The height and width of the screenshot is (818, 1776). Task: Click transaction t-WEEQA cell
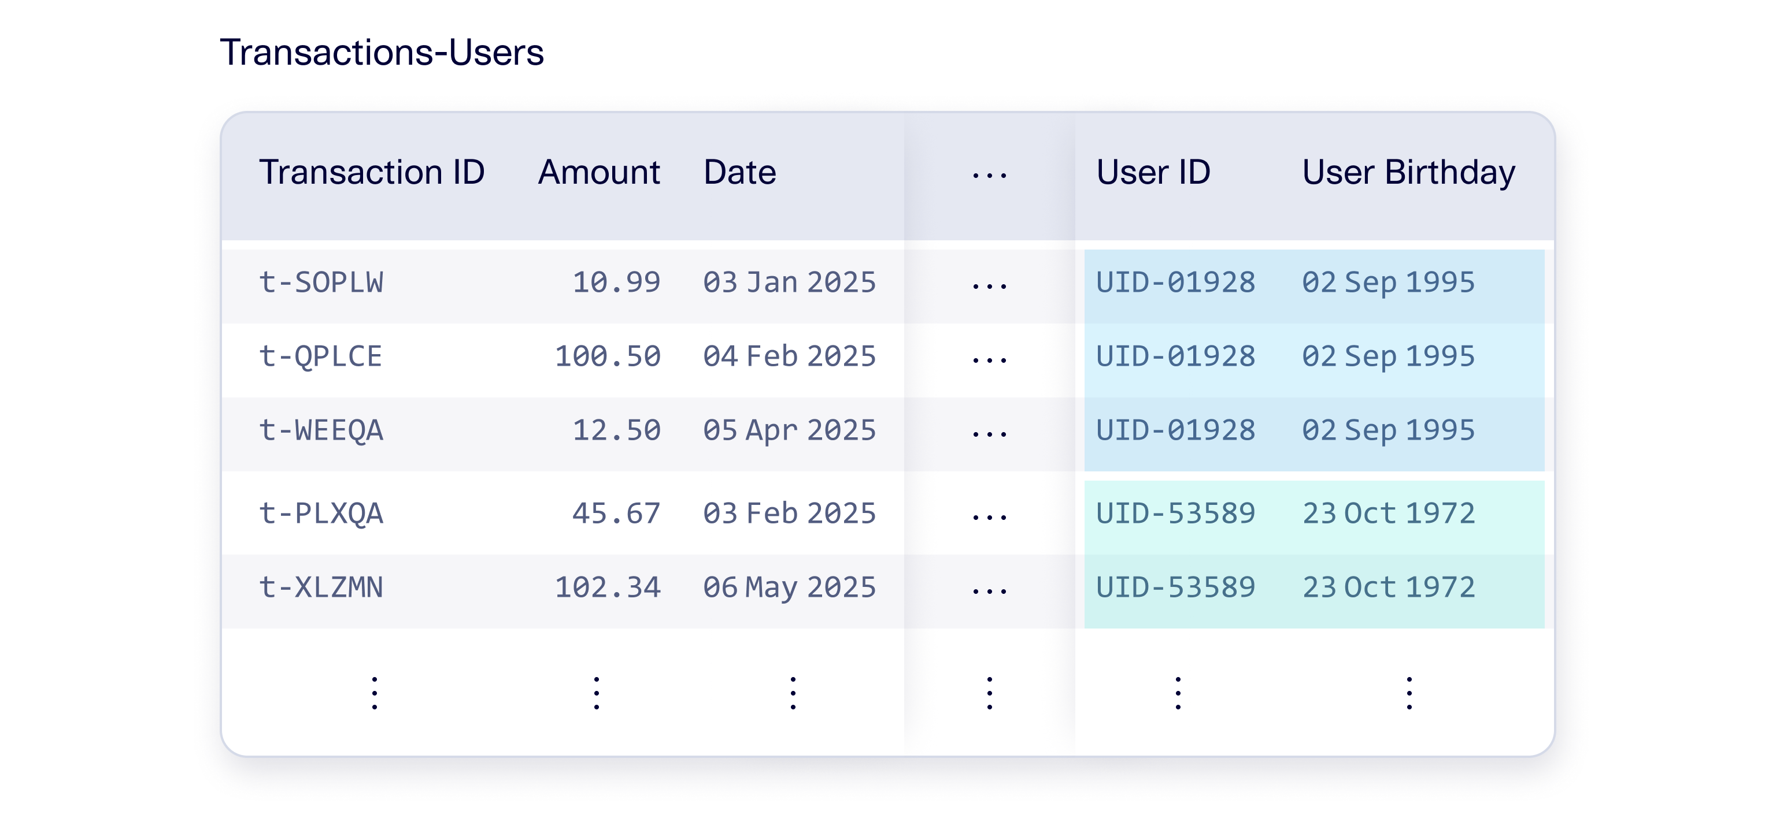point(321,431)
